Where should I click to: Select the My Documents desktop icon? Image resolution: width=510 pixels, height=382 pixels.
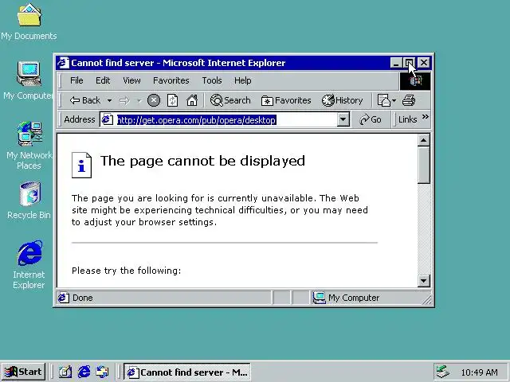(29, 22)
